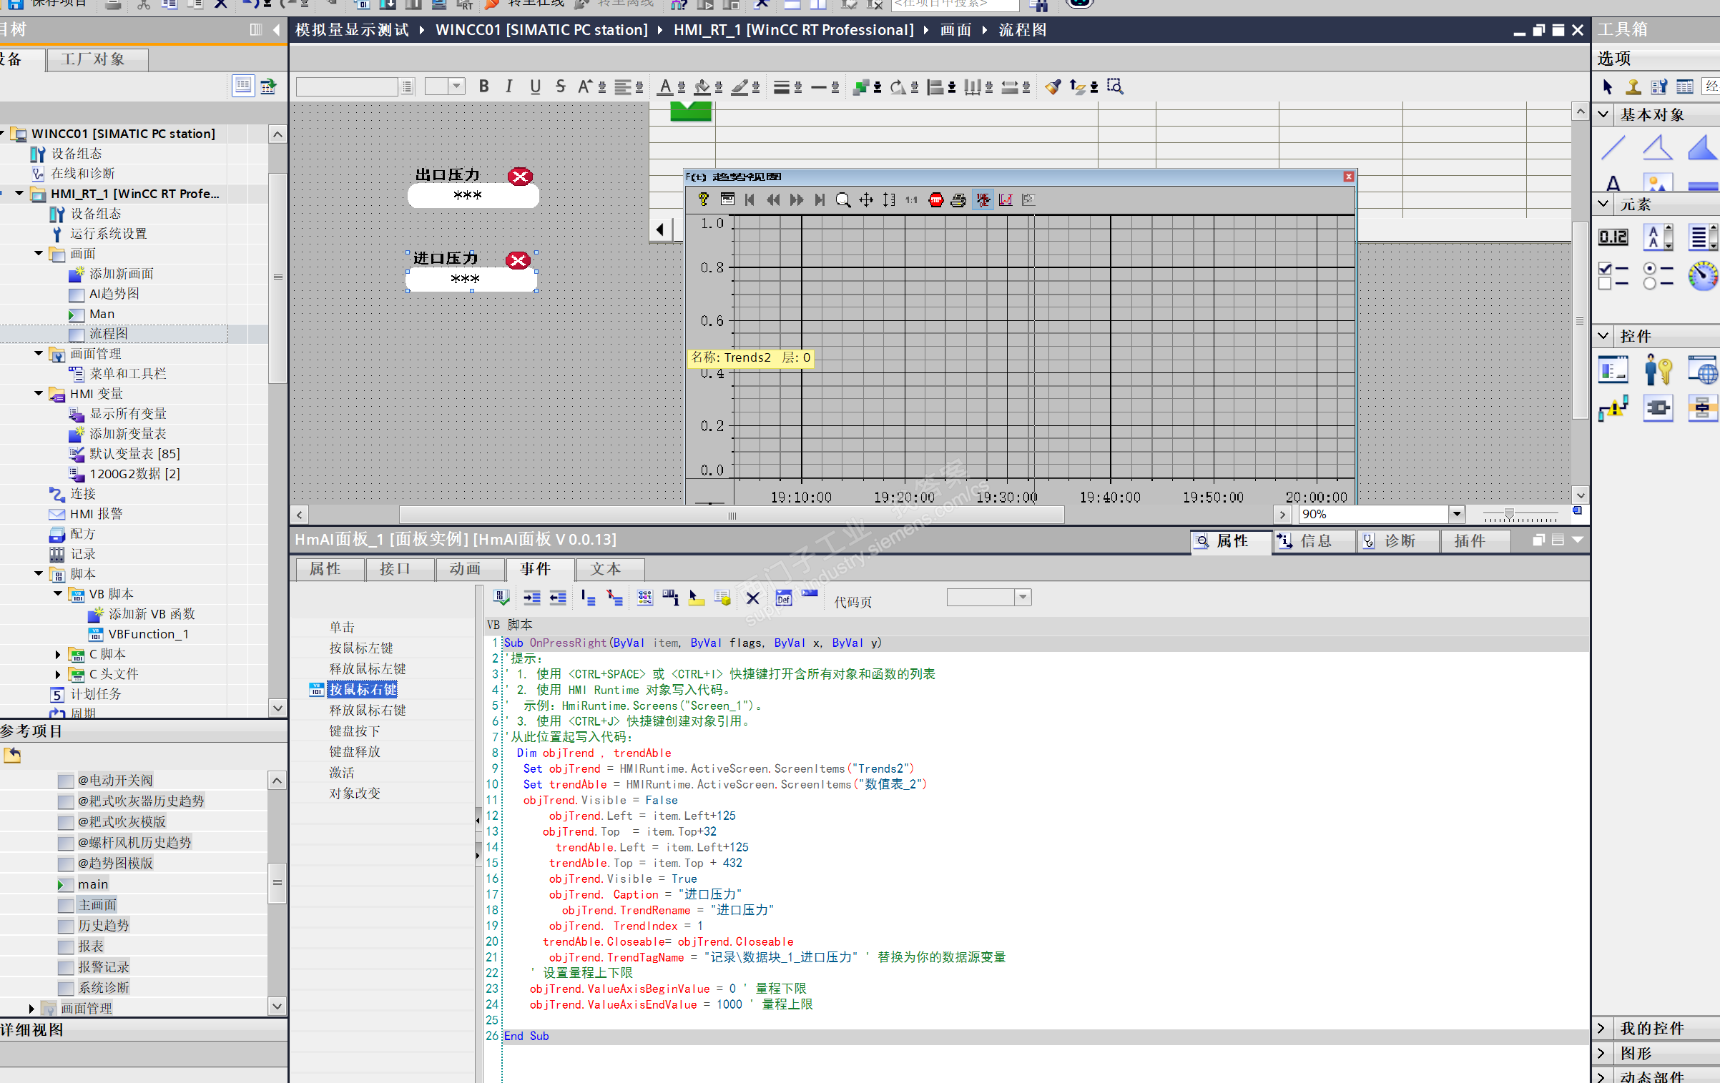The width and height of the screenshot is (1720, 1083).
Task: Select the 释放鼠标右键 event
Action: click(367, 710)
